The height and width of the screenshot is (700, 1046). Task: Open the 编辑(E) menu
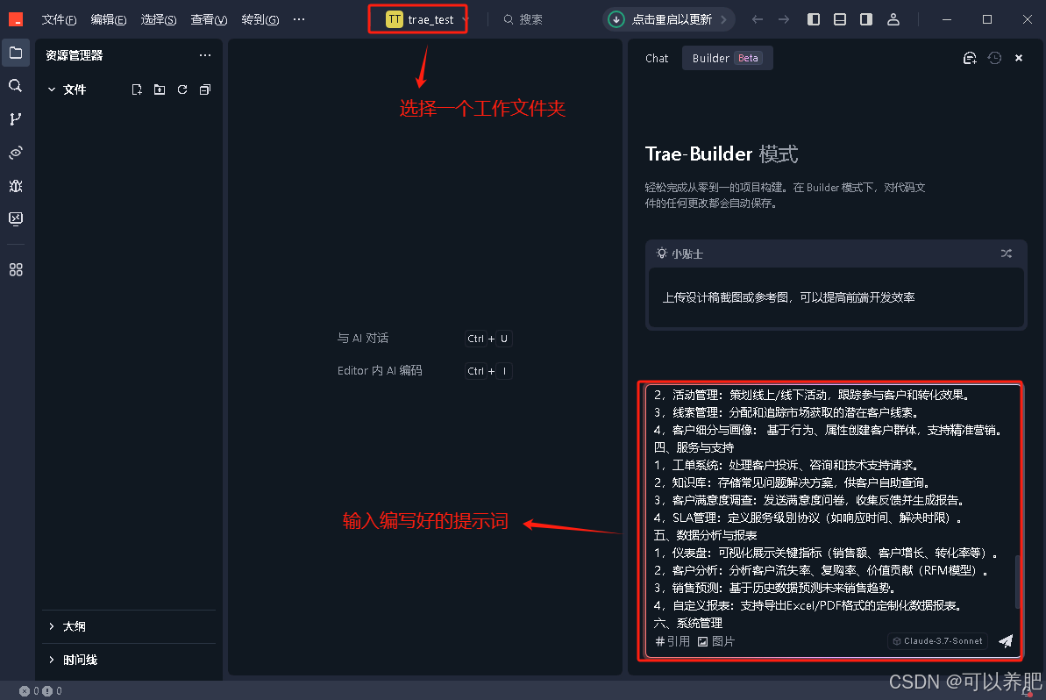[108, 19]
